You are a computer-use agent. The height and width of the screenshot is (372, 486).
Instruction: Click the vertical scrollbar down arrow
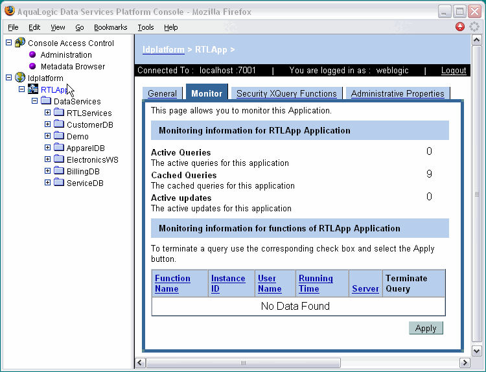[x=476, y=351]
